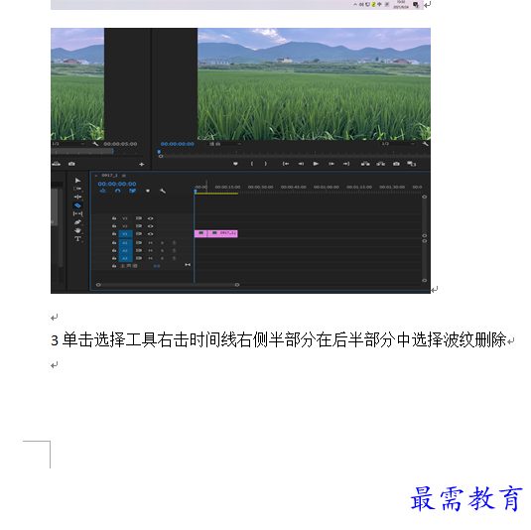Image resolution: width=531 pixels, height=530 pixels.
Task: Toggle insert sequences as nests option
Action: (x=102, y=191)
